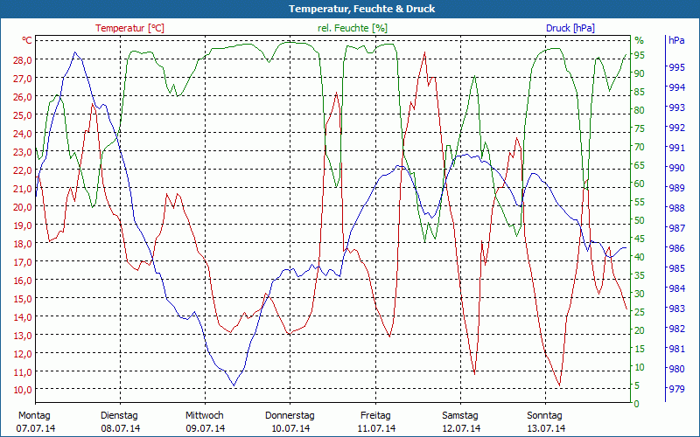The width and height of the screenshot is (700, 437).
Task: Select the '23,0' temperature axis value
Action: 23,152
